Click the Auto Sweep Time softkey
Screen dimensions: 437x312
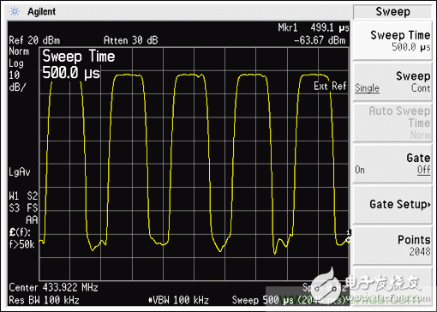[392, 123]
